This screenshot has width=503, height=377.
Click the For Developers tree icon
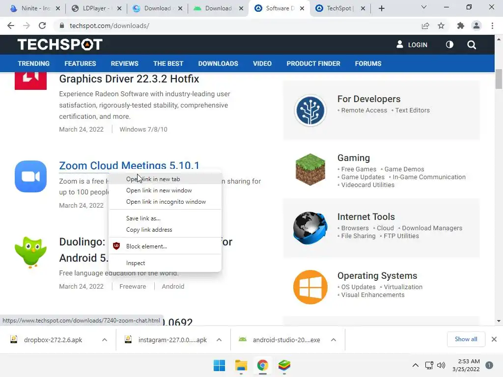coord(310,110)
